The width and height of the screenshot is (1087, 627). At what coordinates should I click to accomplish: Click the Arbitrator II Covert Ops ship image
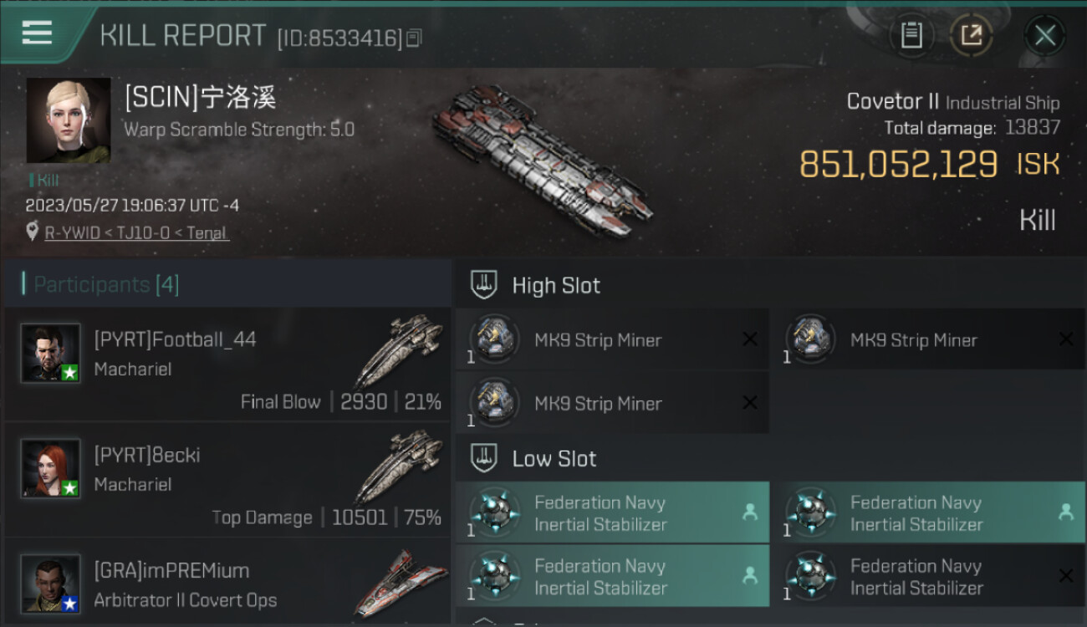click(401, 582)
